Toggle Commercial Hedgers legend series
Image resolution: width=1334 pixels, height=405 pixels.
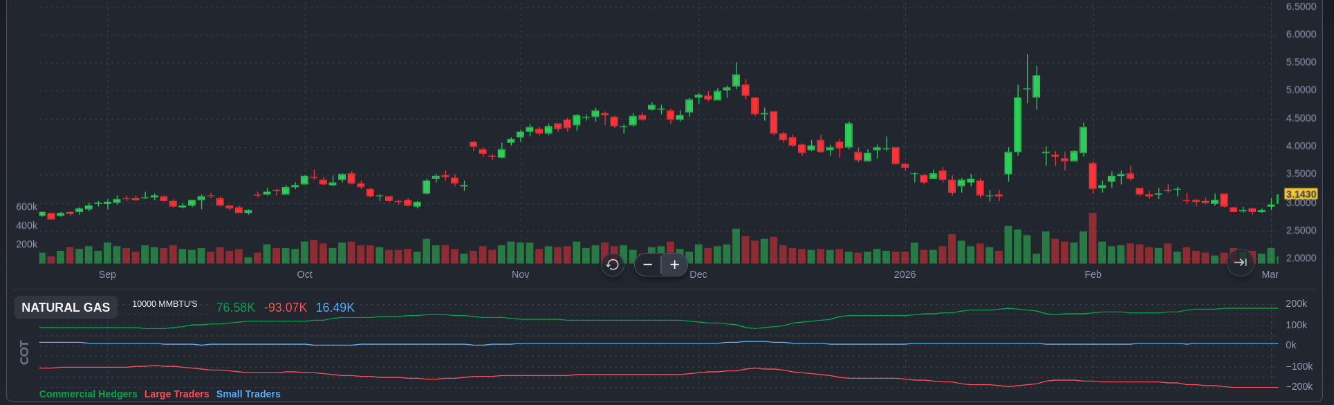pyautogui.click(x=88, y=394)
